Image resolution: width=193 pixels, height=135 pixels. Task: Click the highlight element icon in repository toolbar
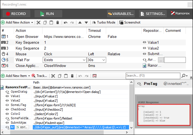95,76
